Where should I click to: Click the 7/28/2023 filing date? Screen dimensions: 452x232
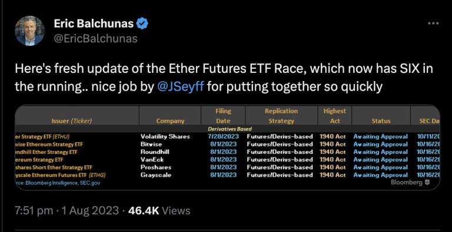[225, 136]
